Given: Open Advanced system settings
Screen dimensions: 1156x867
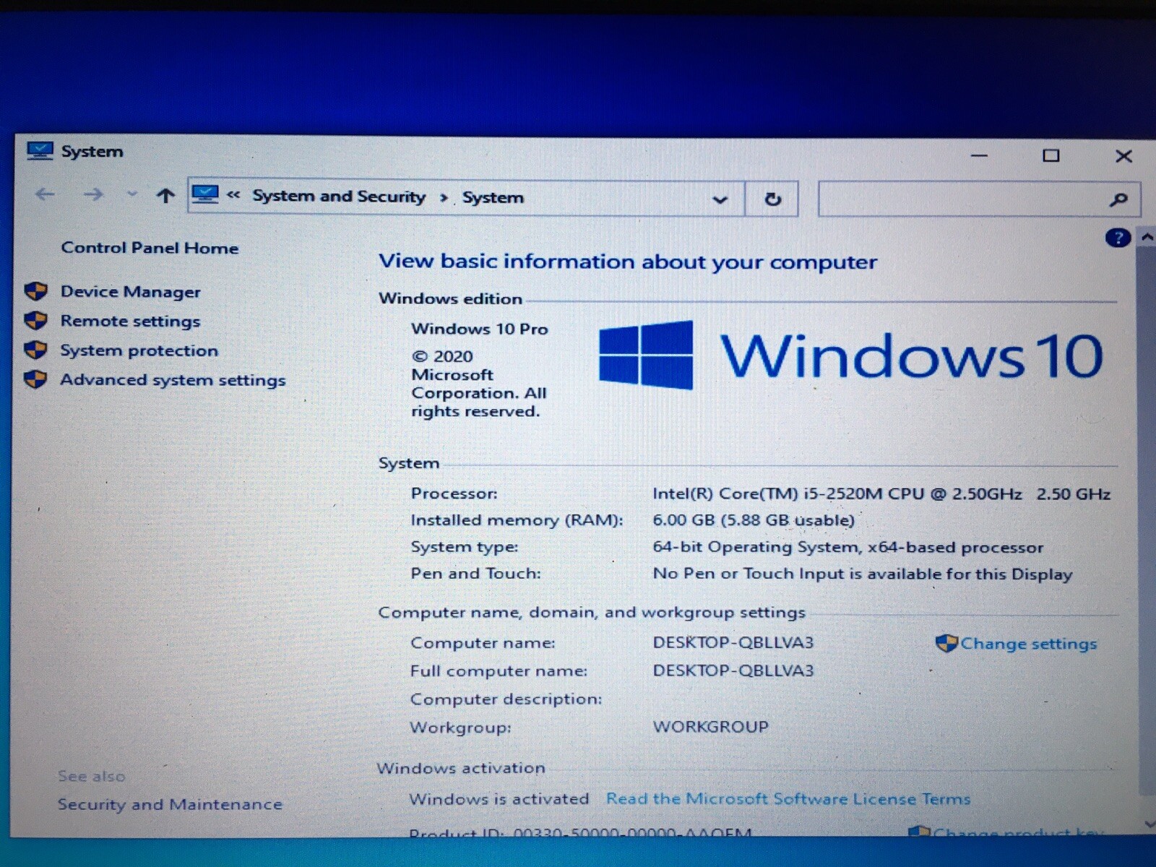Looking at the screenshot, I should 173,380.
